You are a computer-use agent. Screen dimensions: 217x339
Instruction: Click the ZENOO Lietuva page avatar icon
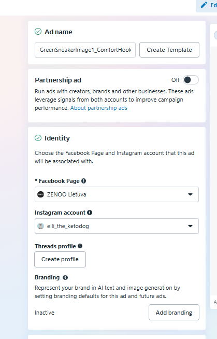click(x=40, y=194)
